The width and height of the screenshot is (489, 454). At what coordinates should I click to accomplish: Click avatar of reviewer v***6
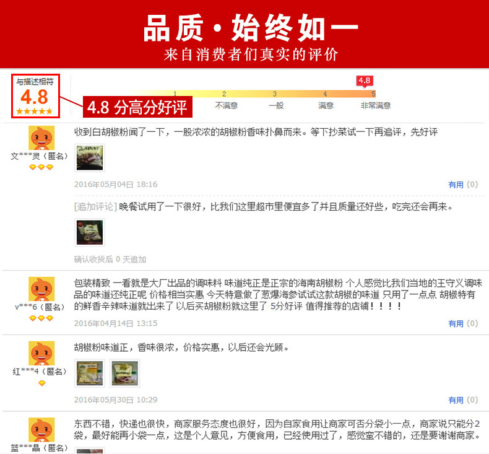pos(41,289)
